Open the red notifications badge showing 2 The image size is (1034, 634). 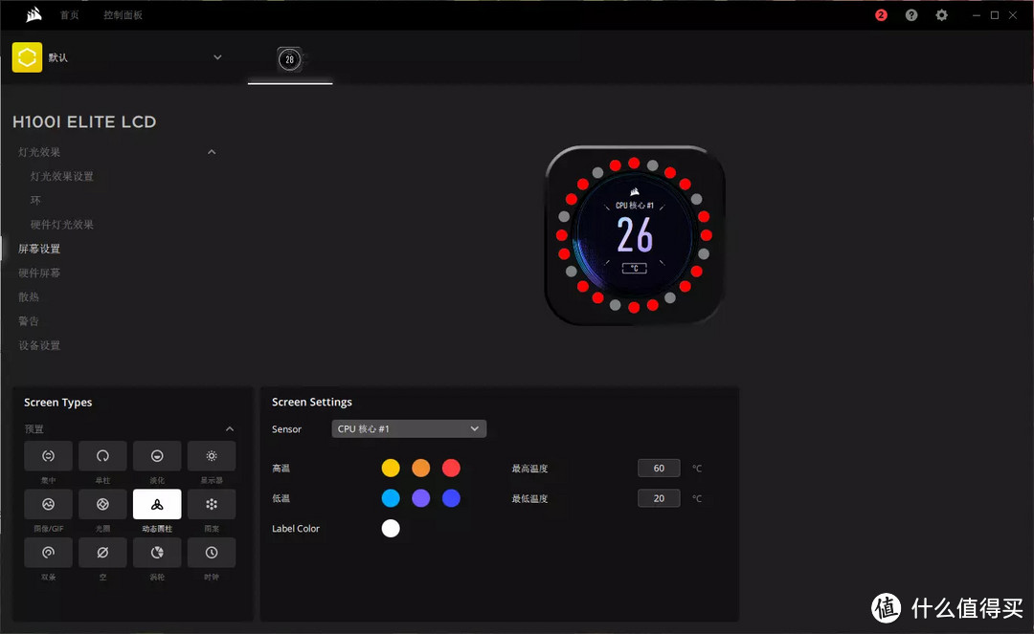tap(881, 14)
